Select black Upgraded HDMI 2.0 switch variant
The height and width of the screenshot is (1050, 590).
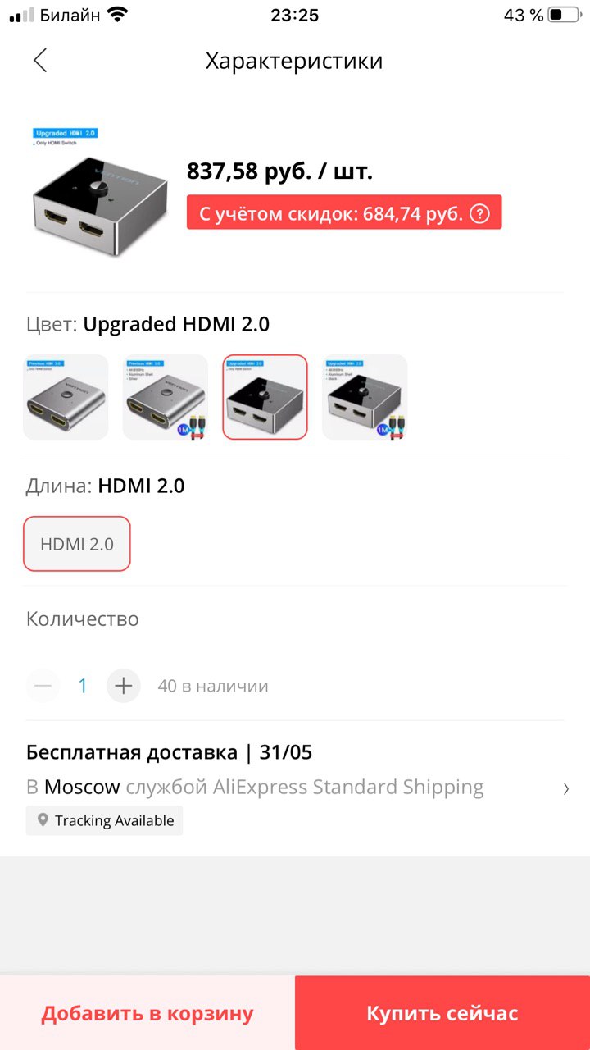click(x=265, y=397)
